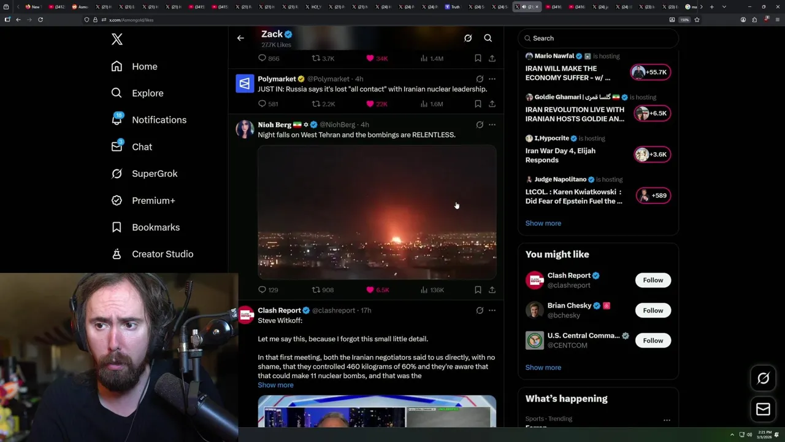Open more options on Nioh Berg post
Image resolution: width=785 pixels, height=442 pixels.
coord(492,125)
